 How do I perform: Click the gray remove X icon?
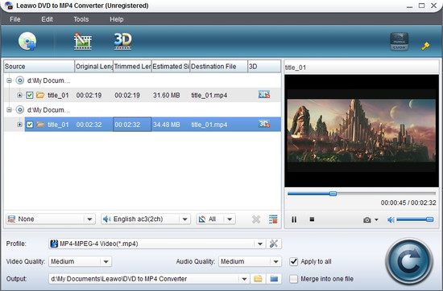256,219
